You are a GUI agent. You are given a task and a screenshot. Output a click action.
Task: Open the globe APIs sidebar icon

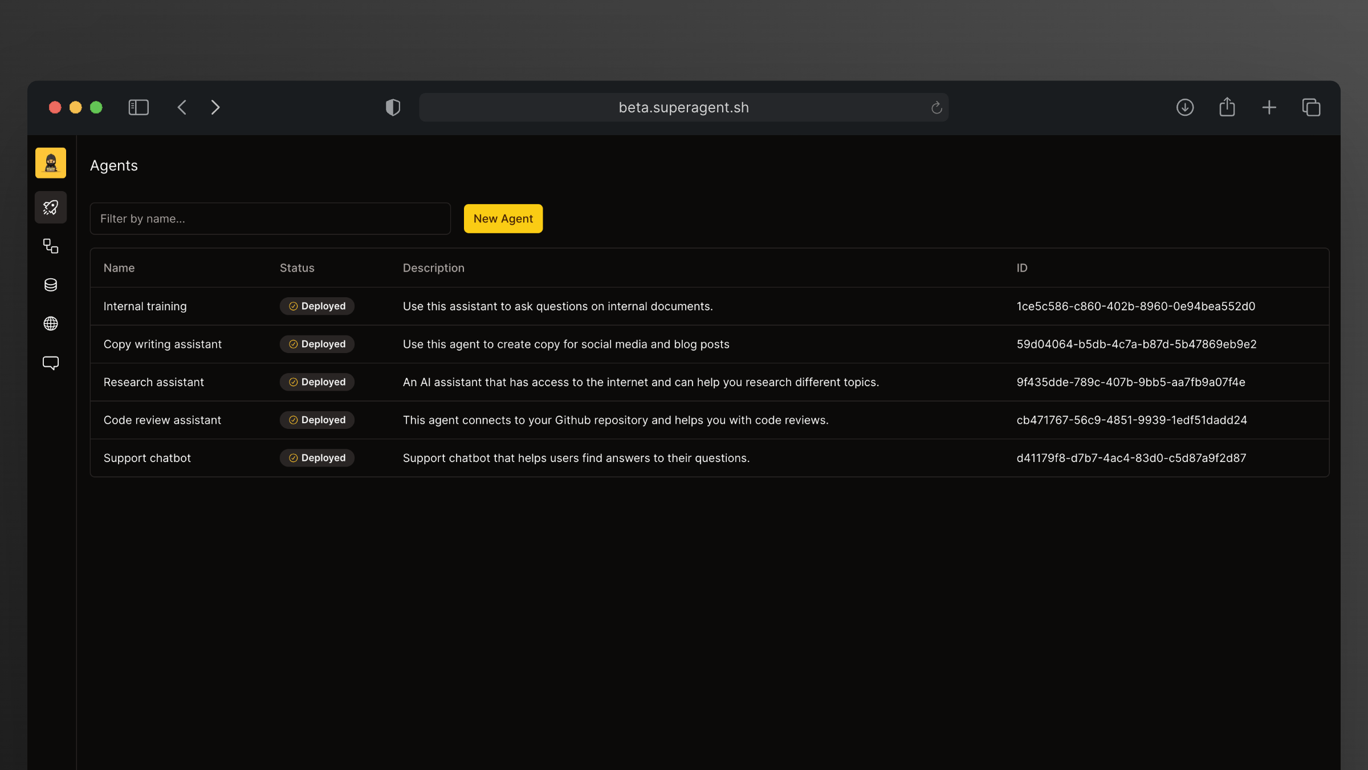pyautogui.click(x=51, y=323)
